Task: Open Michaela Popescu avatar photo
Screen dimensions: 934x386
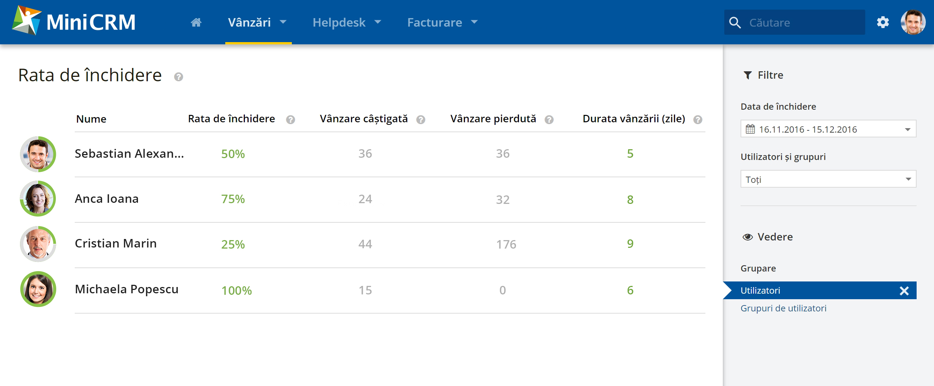Action: coord(38,289)
